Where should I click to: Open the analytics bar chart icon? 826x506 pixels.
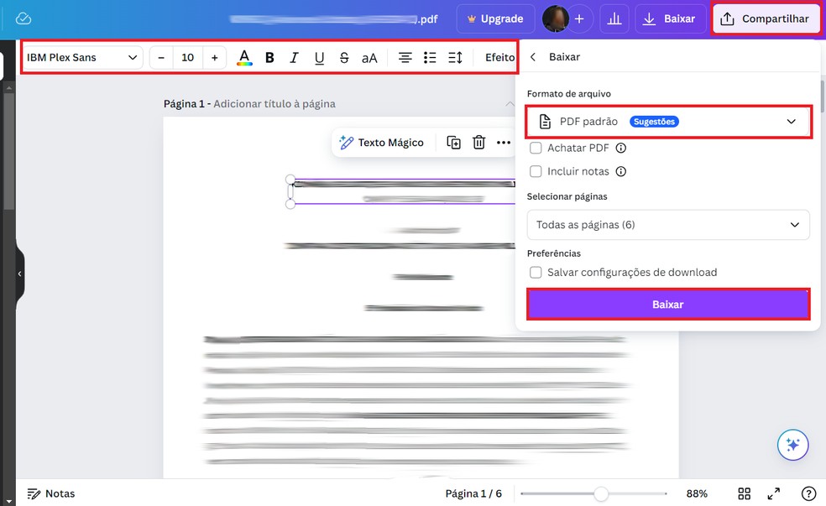614,19
